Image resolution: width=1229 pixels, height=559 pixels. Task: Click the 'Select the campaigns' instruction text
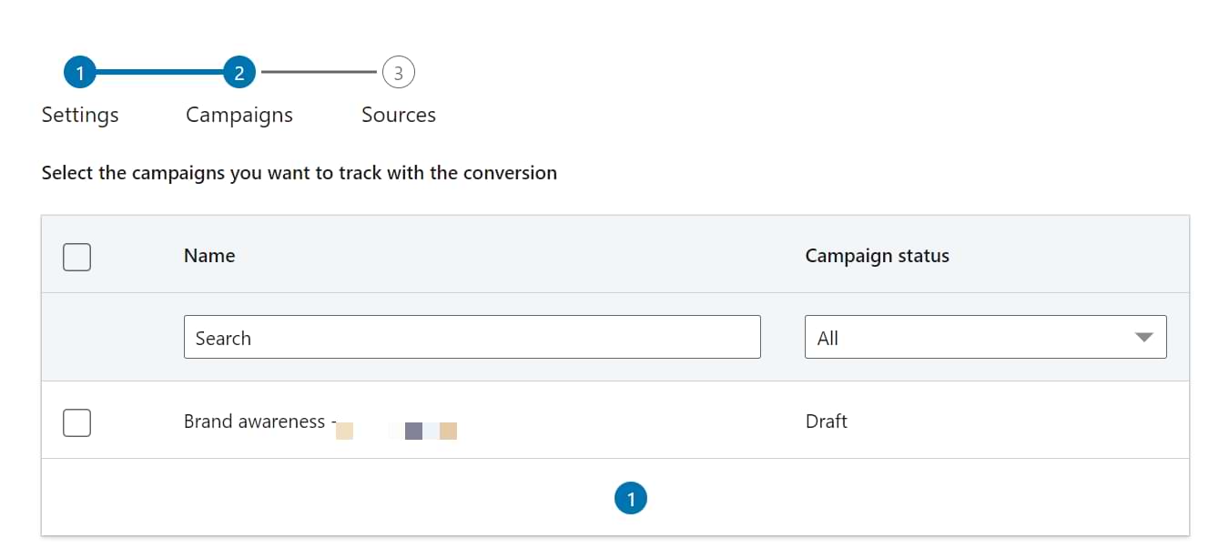click(299, 172)
